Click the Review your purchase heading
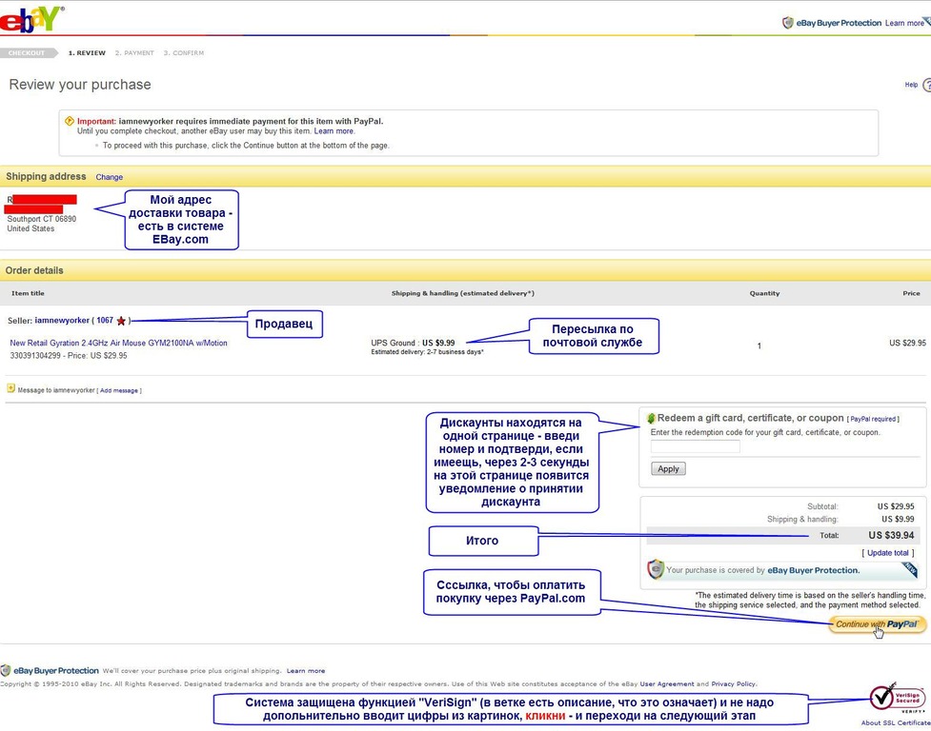This screenshot has width=931, height=731. (x=80, y=85)
